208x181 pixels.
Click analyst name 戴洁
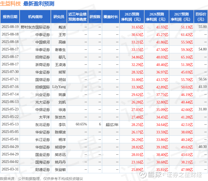[x=62, y=27]
